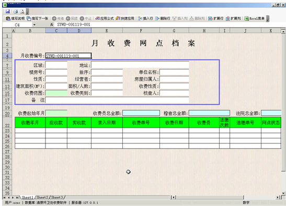Select column header G
Viewport: 286px width, 206px height.
(x=174, y=31)
